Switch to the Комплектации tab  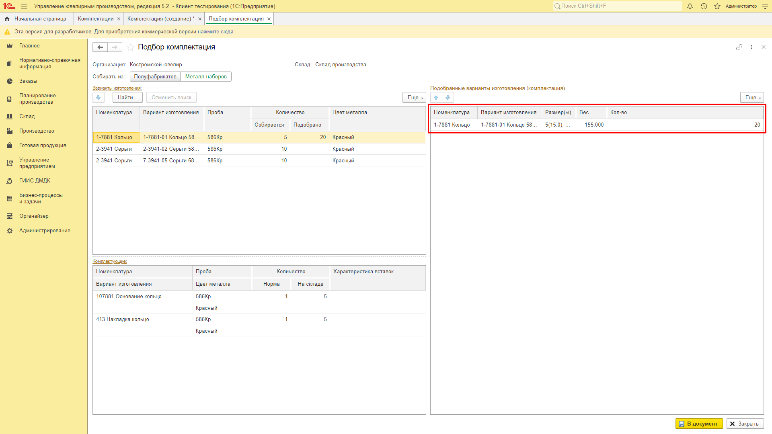pyautogui.click(x=96, y=19)
